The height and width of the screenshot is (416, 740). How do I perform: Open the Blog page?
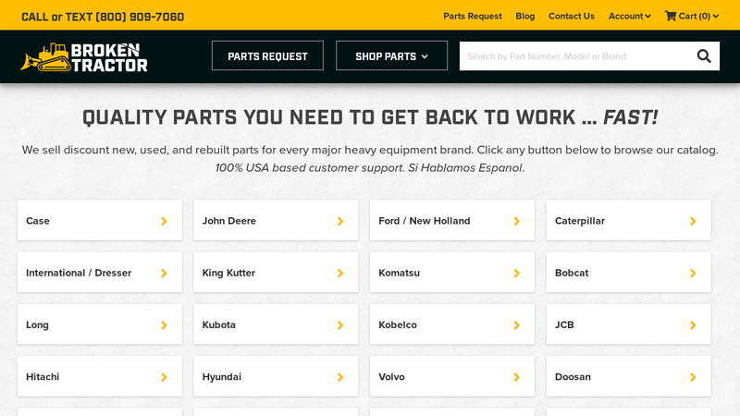524,16
